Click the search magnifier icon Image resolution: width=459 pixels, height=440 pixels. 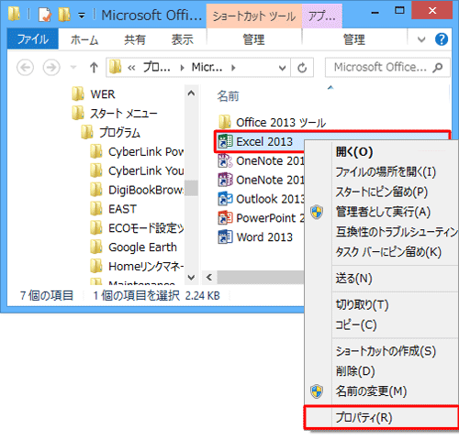pos(438,67)
